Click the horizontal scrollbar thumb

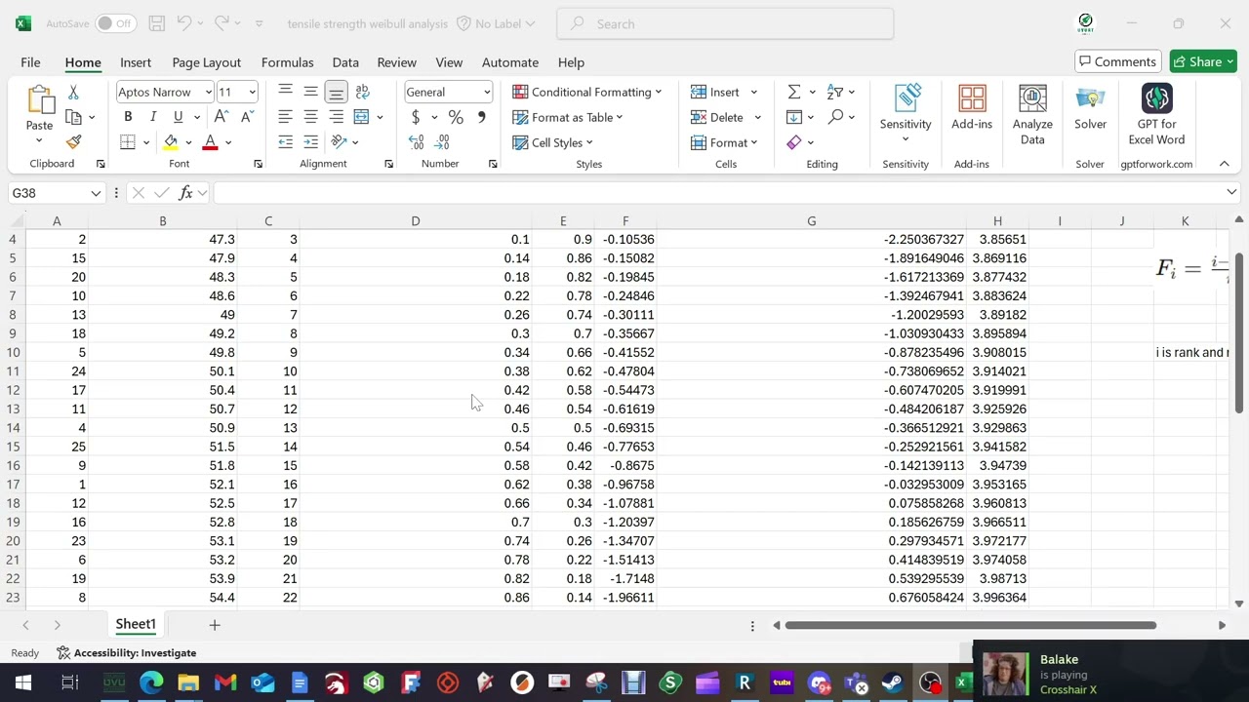tap(971, 625)
